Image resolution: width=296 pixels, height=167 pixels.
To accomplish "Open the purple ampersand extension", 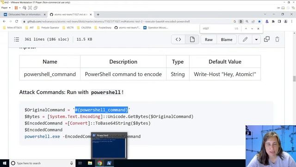I will [x=267, y=21].
